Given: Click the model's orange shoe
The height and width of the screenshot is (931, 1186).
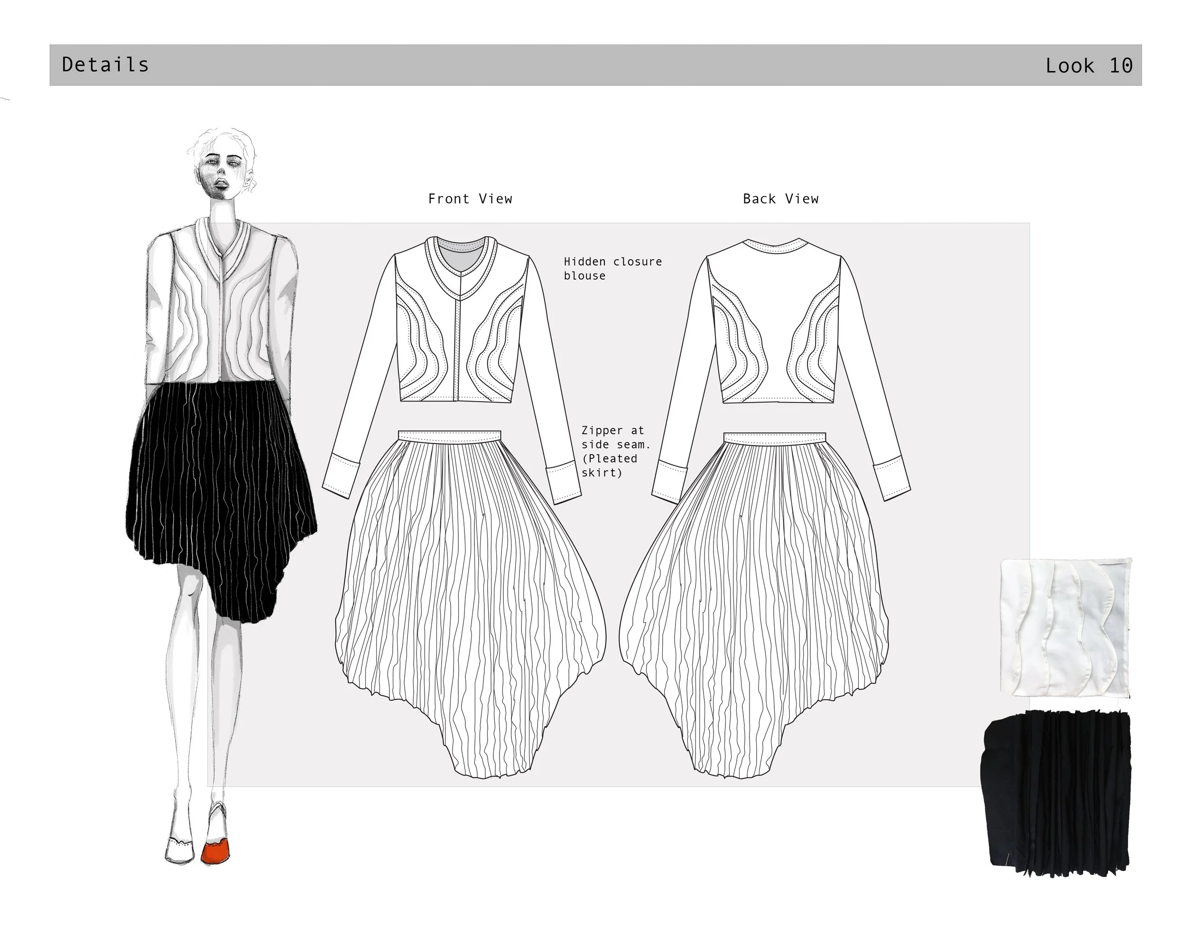Looking at the screenshot, I should 215,852.
